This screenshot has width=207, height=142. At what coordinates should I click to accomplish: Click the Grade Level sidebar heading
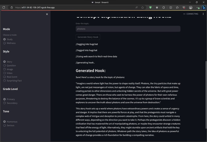(10, 89)
